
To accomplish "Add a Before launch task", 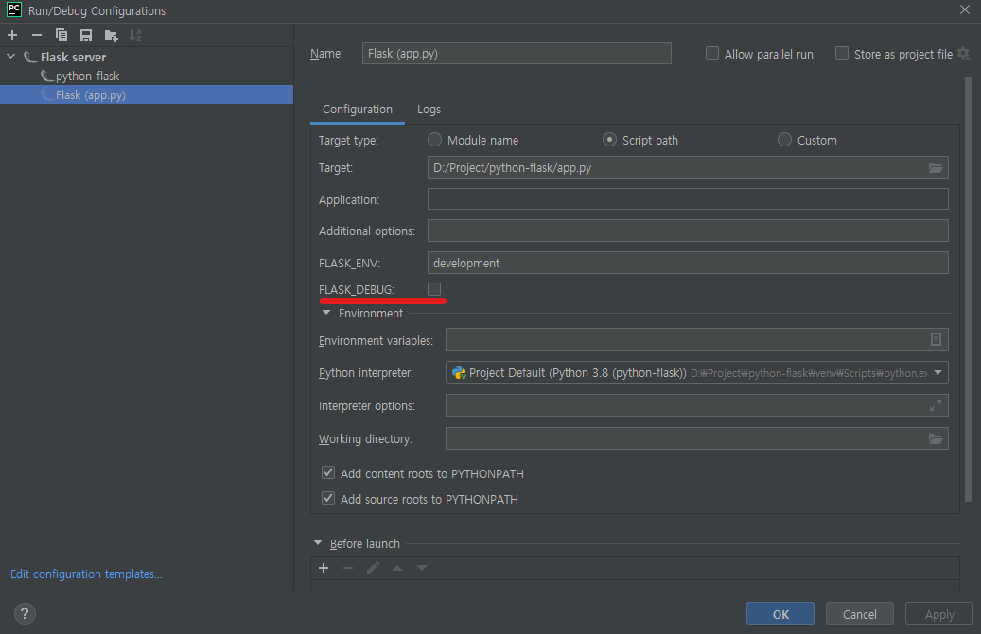I will pyautogui.click(x=324, y=568).
